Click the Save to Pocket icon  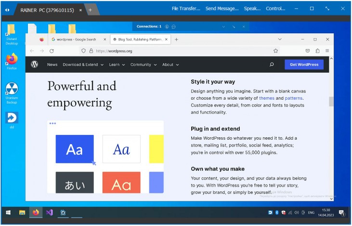coord(308,51)
